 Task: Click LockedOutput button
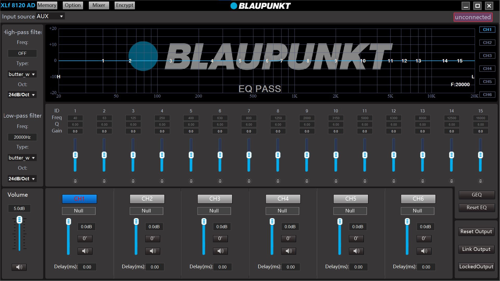pos(476,267)
